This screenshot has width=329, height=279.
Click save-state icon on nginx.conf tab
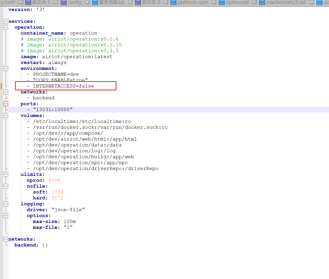(x=221, y=3)
